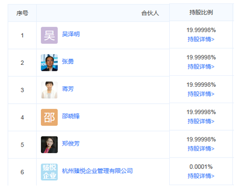Open partner link 吴泽明
This screenshot has height=188, width=238.
coord(71,34)
